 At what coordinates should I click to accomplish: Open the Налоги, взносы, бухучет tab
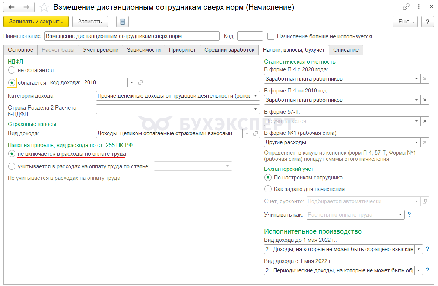[294, 50]
